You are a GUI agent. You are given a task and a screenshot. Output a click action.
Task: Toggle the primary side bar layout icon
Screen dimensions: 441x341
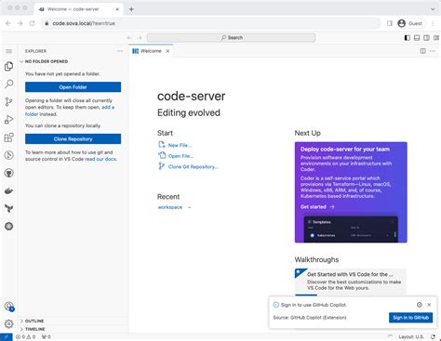408,38
